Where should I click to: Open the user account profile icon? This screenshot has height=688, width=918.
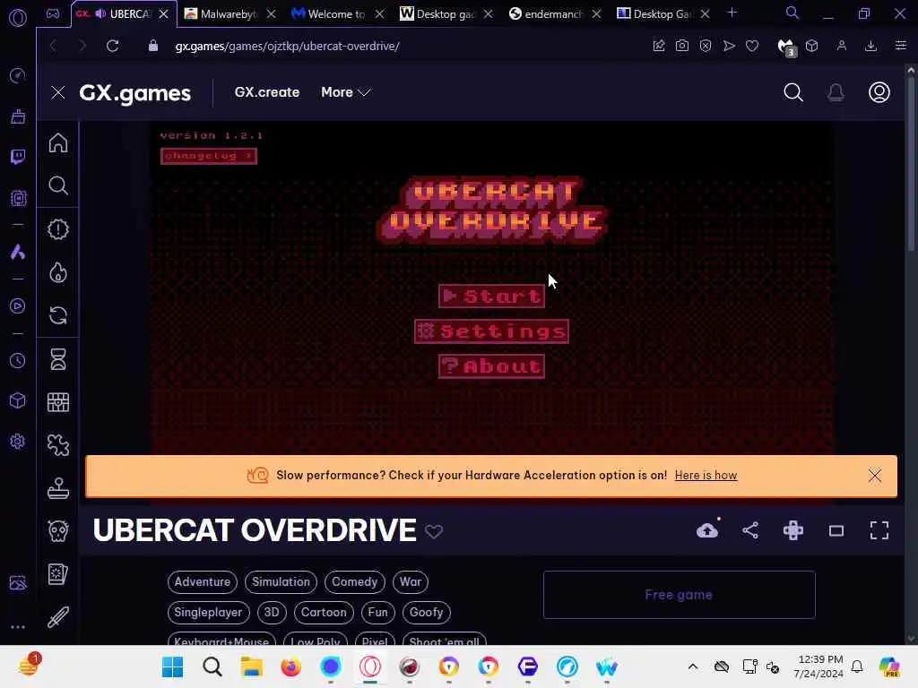879,92
